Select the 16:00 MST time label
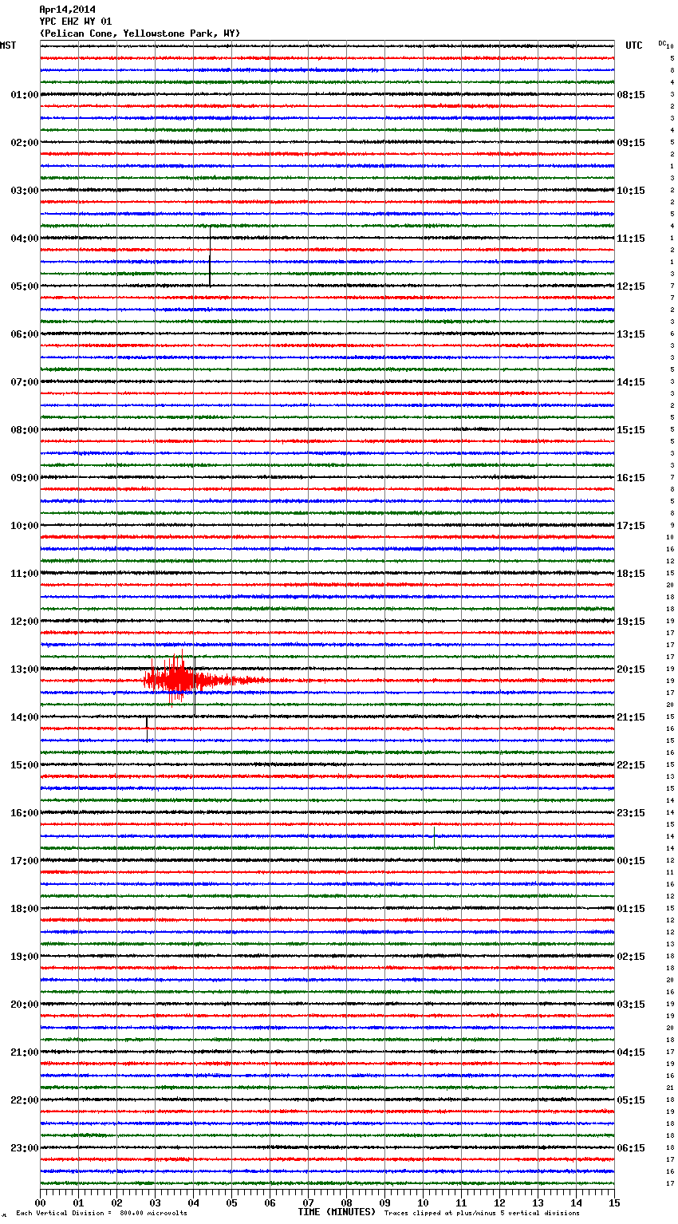The height and width of the screenshot is (1224, 678). [x=25, y=813]
